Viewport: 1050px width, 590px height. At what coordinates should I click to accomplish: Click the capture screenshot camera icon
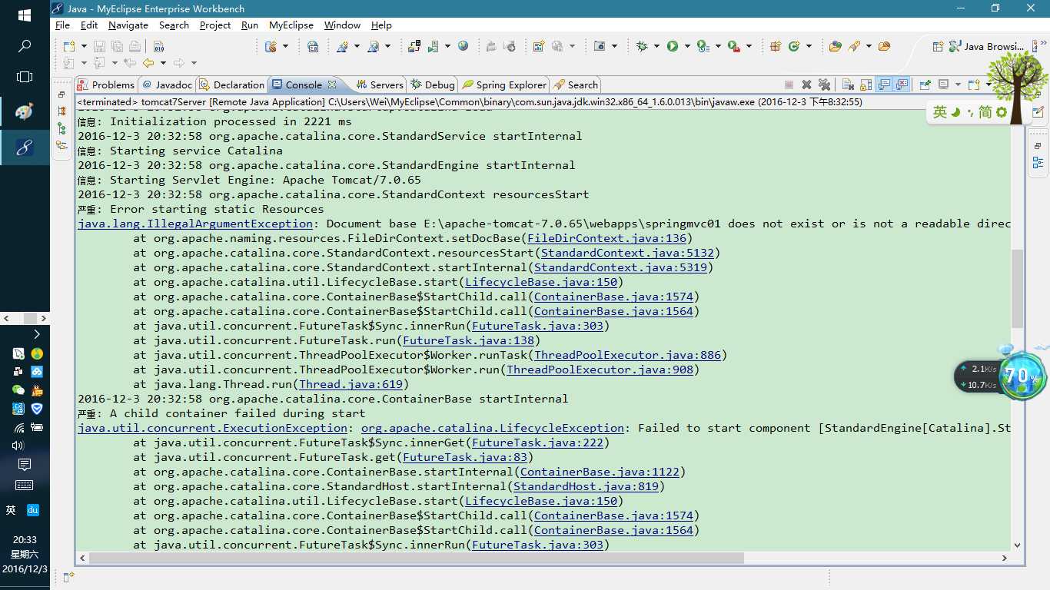[x=600, y=46]
